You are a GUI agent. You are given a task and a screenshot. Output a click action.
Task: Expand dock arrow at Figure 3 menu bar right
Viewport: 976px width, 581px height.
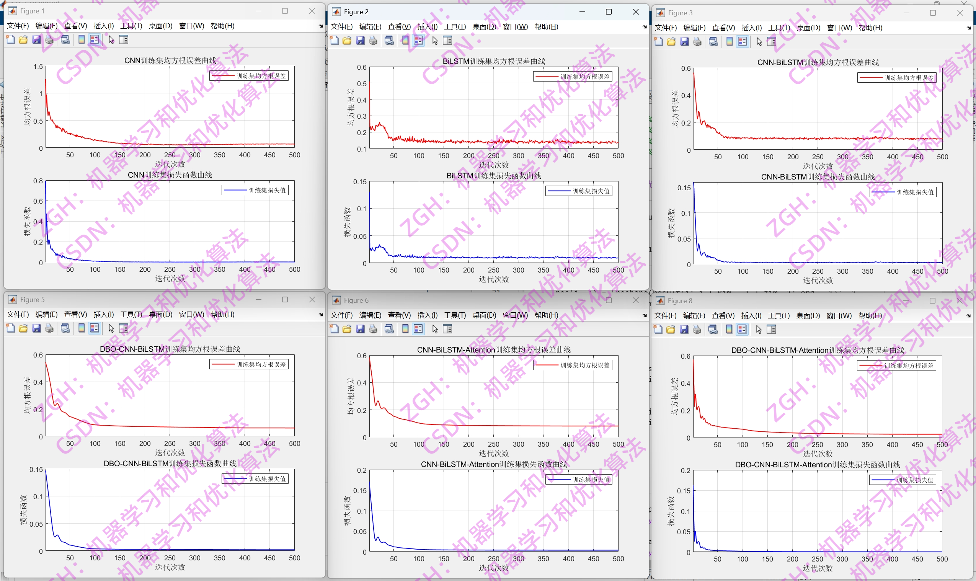969,28
